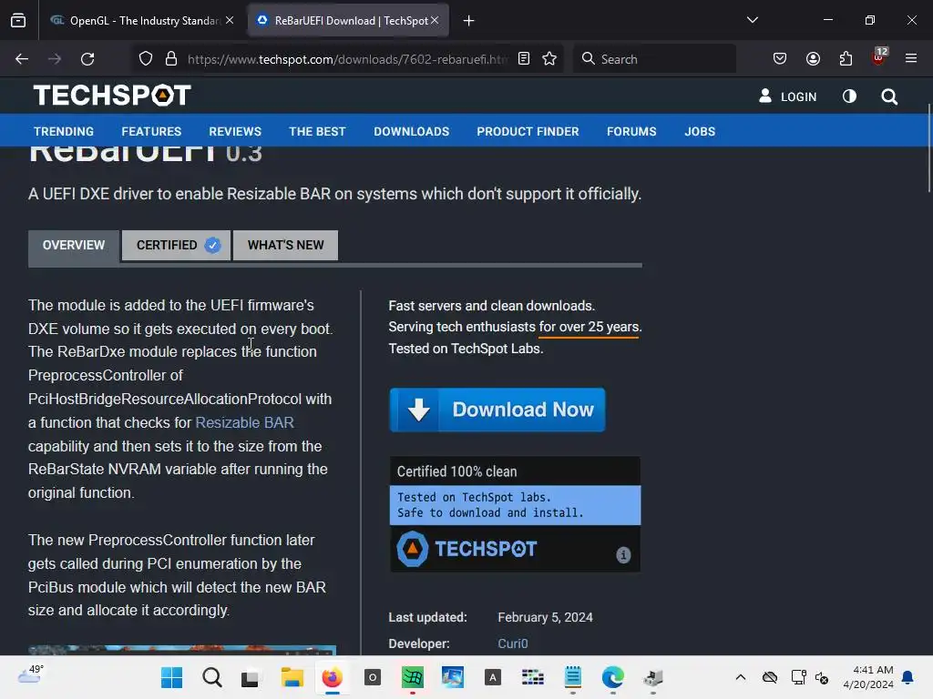Screen dimensions: 933x699
Task: Click the certified info icon
Action: (x=623, y=554)
